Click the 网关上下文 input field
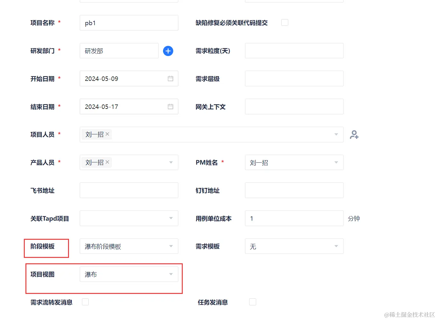437x320 pixels. pos(294,106)
